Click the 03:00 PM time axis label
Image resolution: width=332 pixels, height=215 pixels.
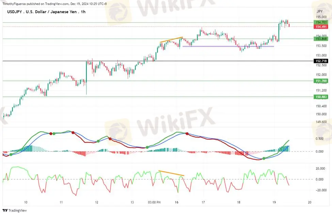154,202
